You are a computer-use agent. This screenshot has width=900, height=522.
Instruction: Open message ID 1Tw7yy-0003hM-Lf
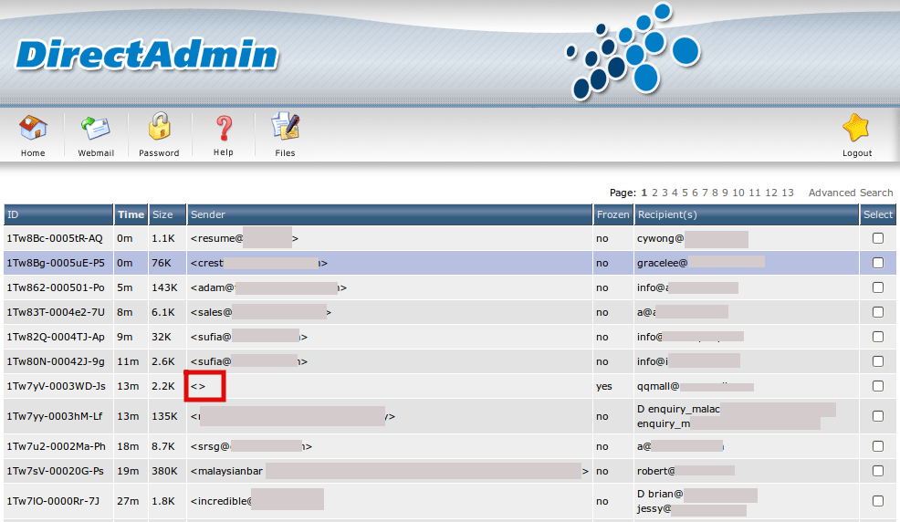[x=55, y=416]
